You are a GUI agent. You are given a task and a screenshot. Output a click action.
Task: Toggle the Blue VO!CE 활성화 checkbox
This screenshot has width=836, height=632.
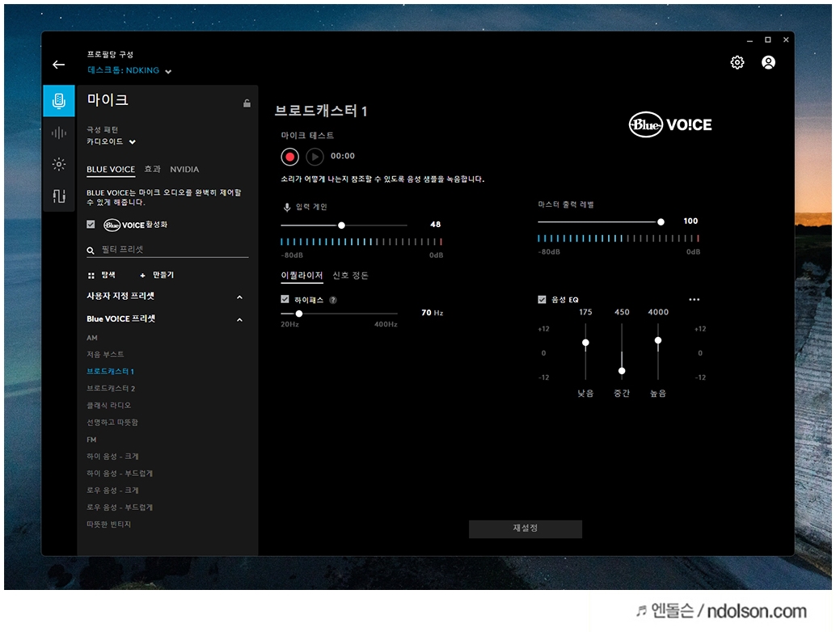click(91, 225)
